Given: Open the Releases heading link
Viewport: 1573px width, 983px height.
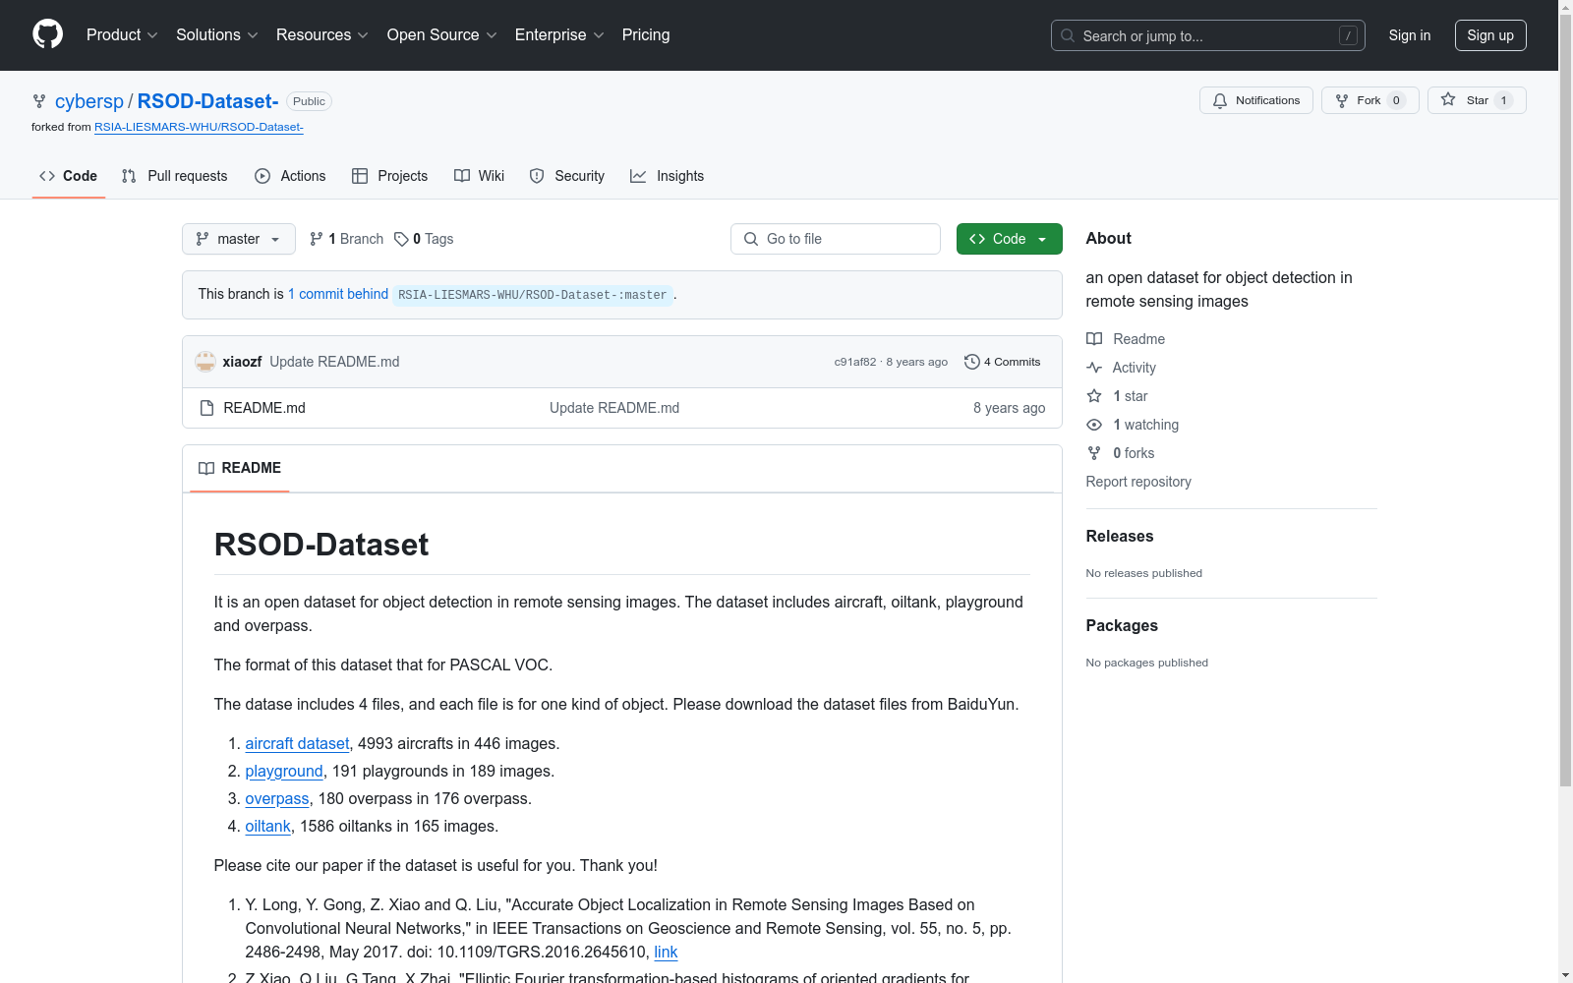Looking at the screenshot, I should click(x=1120, y=536).
